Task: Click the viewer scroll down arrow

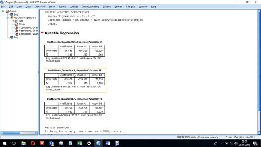Action: [259, 133]
